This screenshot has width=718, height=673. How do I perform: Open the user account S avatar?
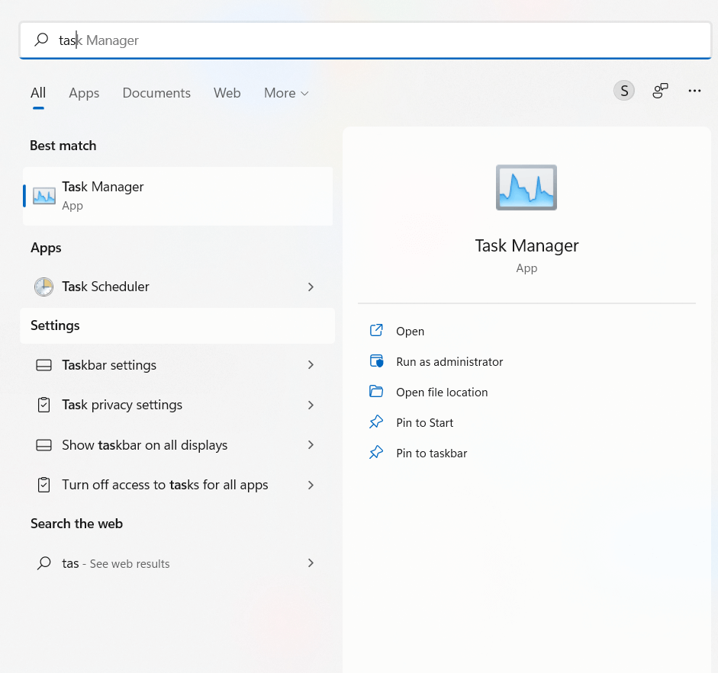[x=623, y=91]
